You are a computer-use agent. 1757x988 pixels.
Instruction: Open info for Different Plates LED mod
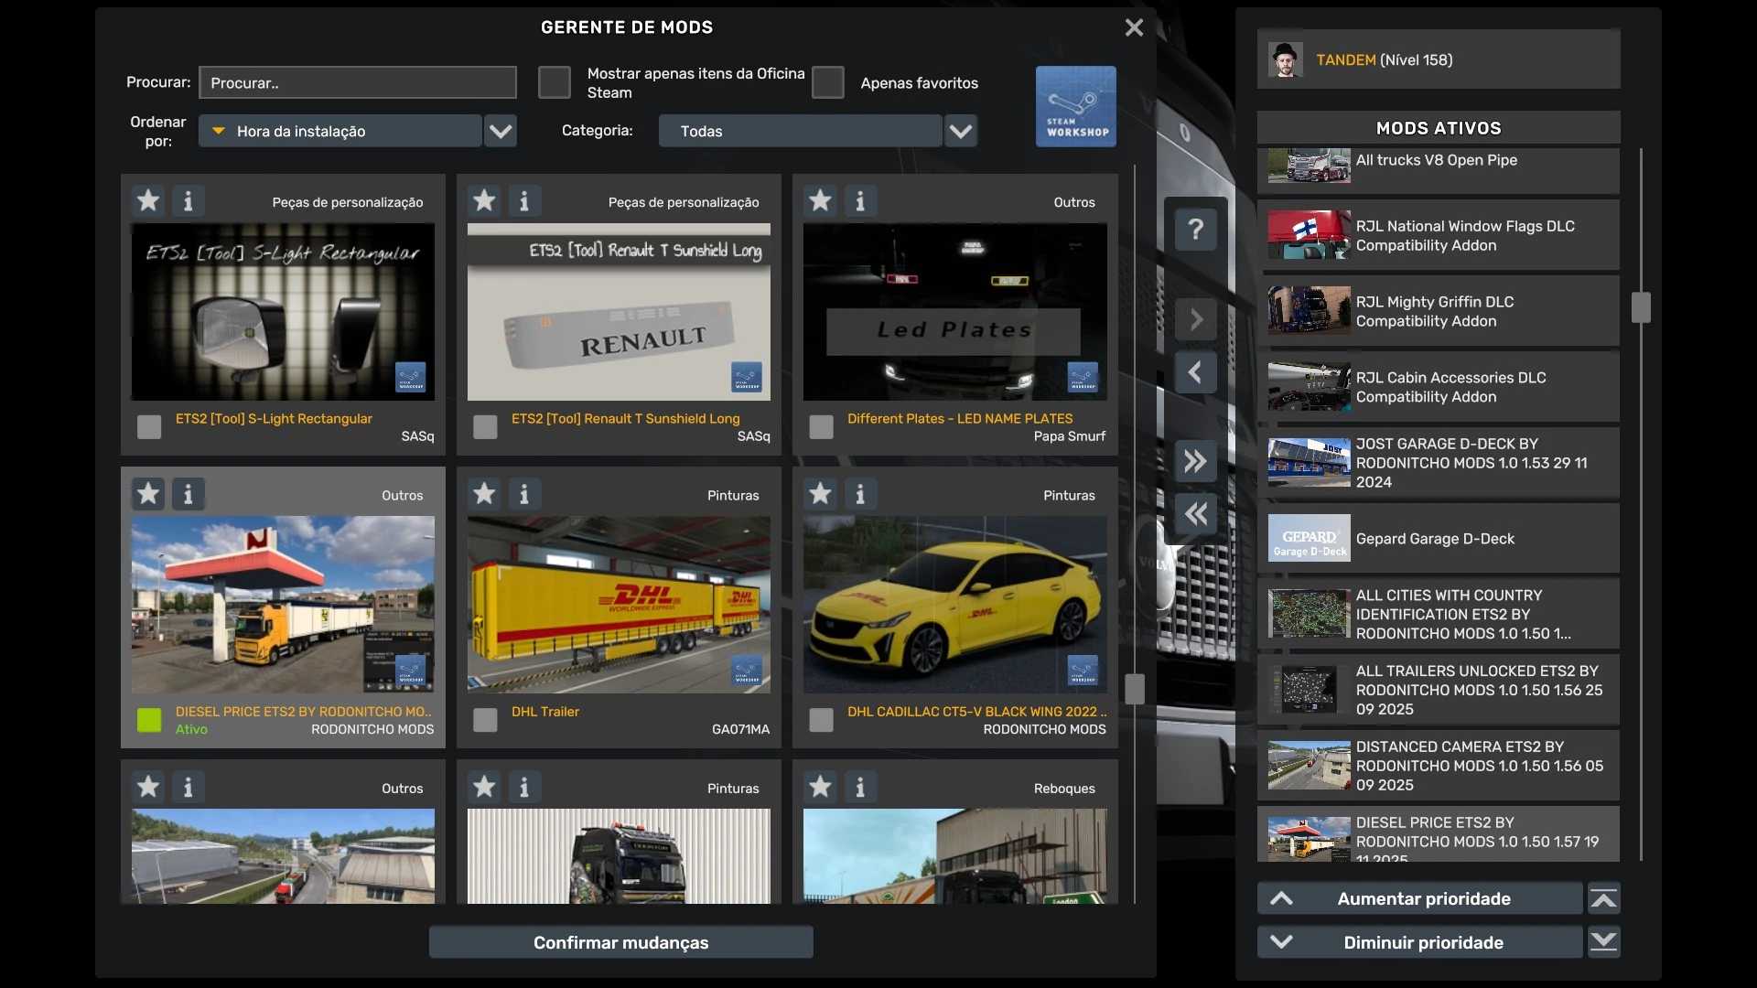pyautogui.click(x=859, y=201)
